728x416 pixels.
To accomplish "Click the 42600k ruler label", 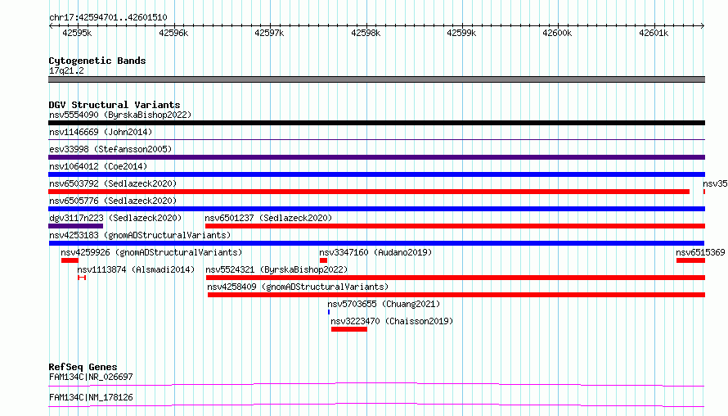I will (x=557, y=33).
